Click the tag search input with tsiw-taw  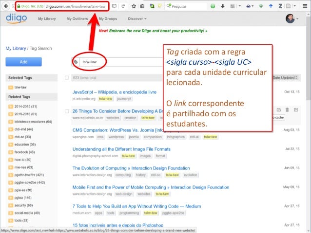coord(121,62)
